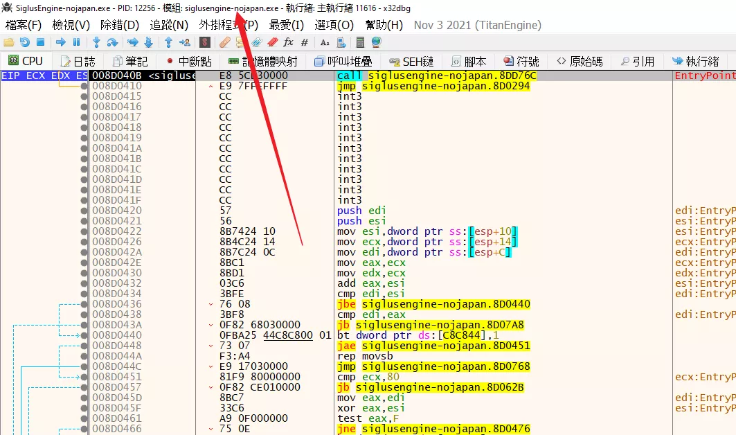The image size is (736, 435).
Task: Open the Scylla plugin icon
Action: click(205, 43)
